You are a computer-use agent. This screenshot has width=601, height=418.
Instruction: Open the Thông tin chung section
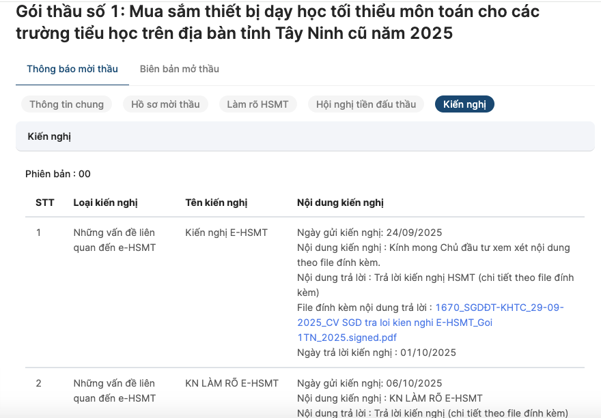tap(66, 104)
